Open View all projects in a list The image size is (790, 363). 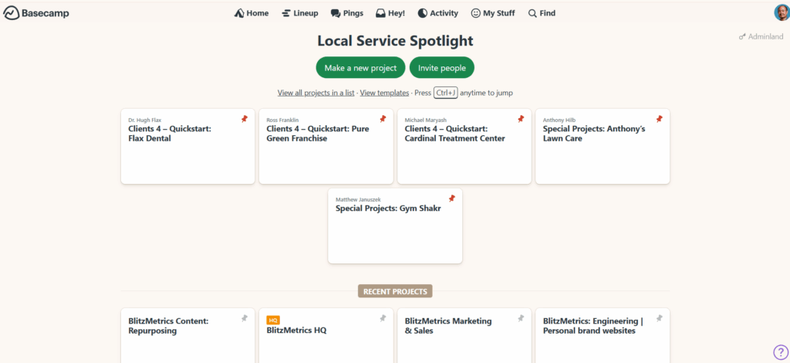(x=316, y=93)
